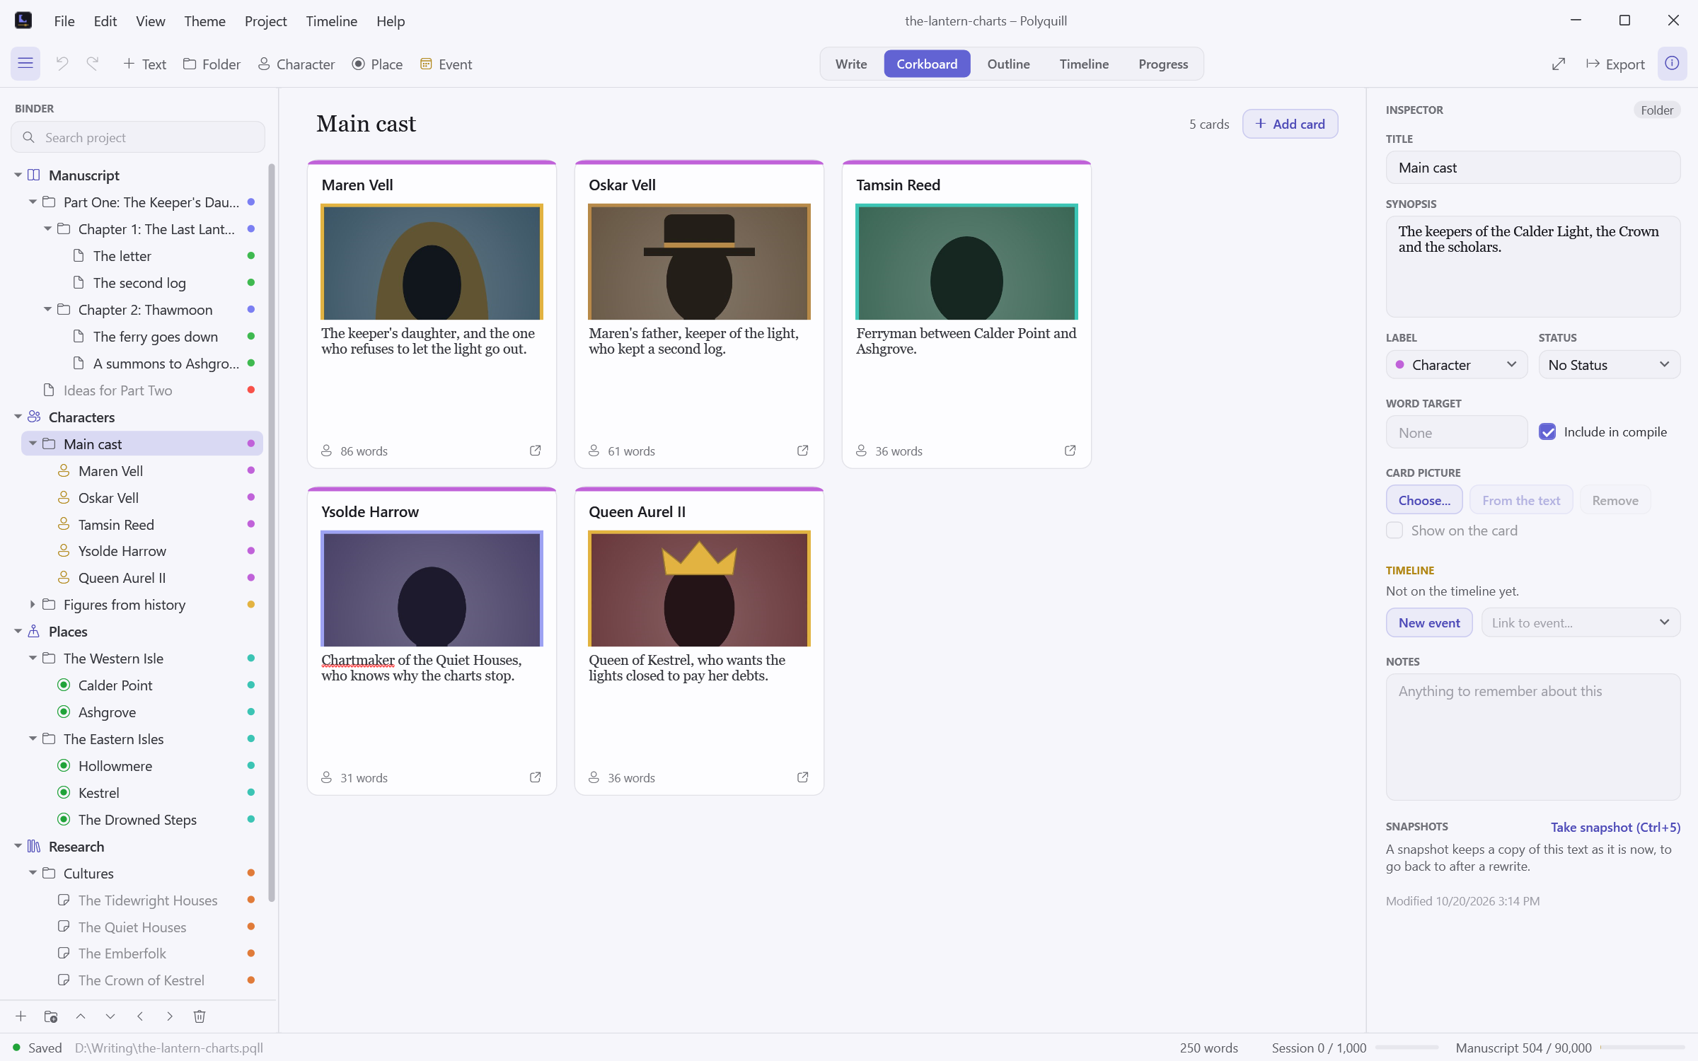Click the plus add icon in binder footer

(x=21, y=1016)
